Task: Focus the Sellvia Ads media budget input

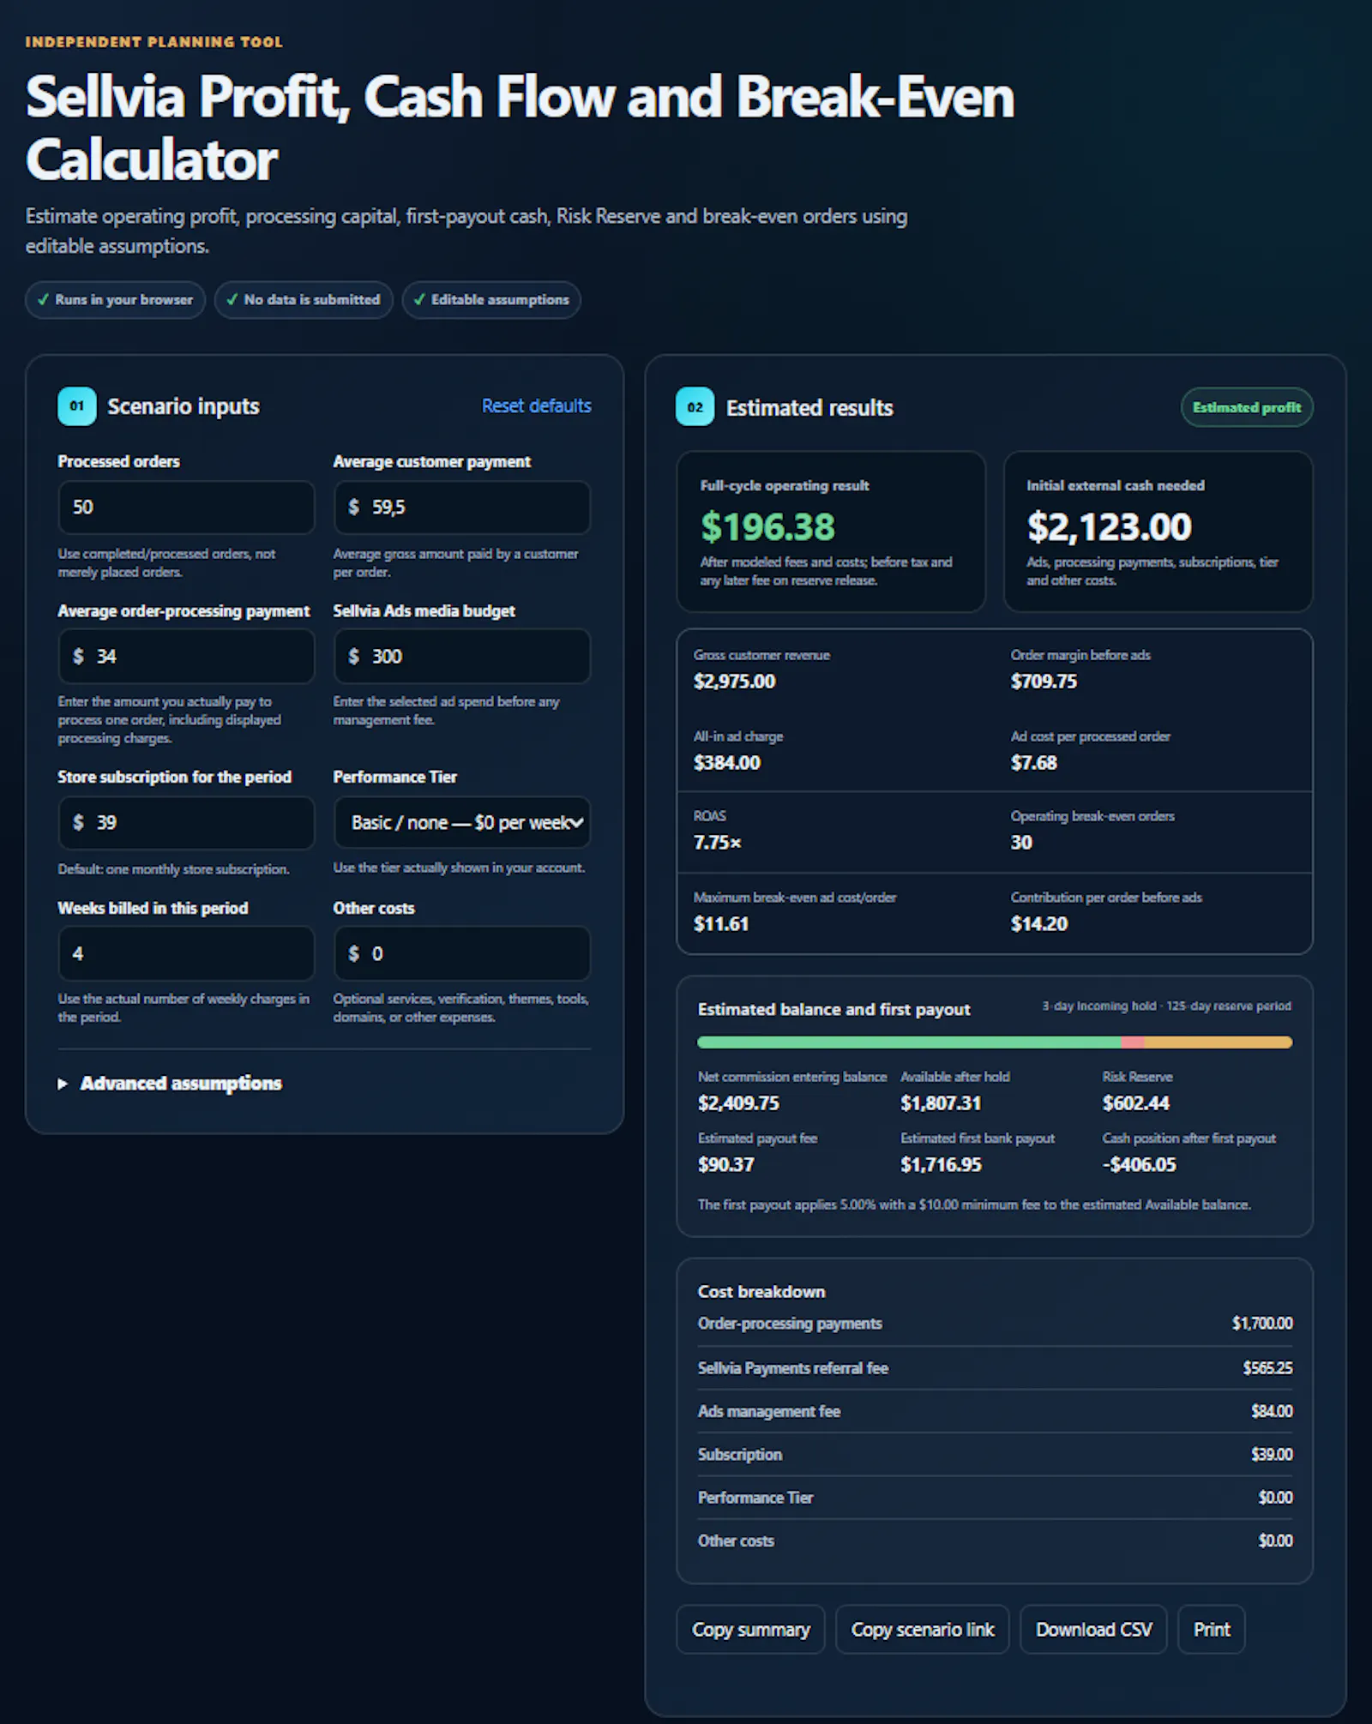Action: coord(462,657)
